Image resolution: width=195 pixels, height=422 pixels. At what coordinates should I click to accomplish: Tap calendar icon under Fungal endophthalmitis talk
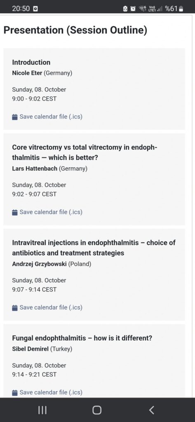click(15, 393)
